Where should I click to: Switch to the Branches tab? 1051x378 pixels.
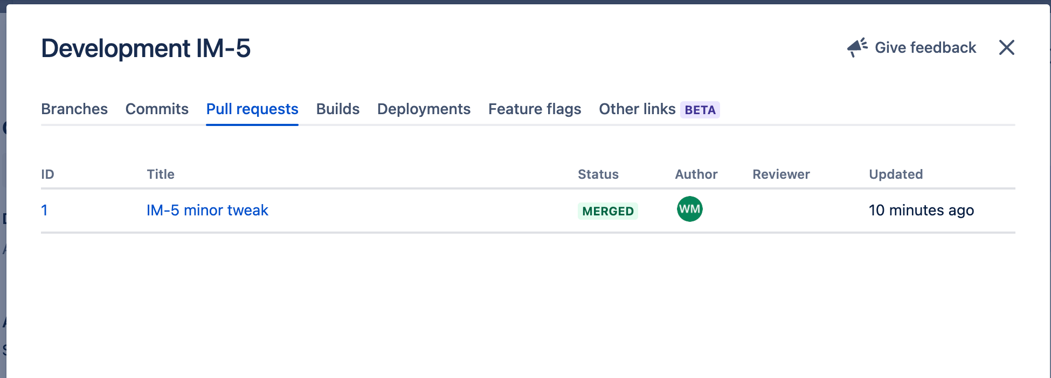click(x=74, y=109)
